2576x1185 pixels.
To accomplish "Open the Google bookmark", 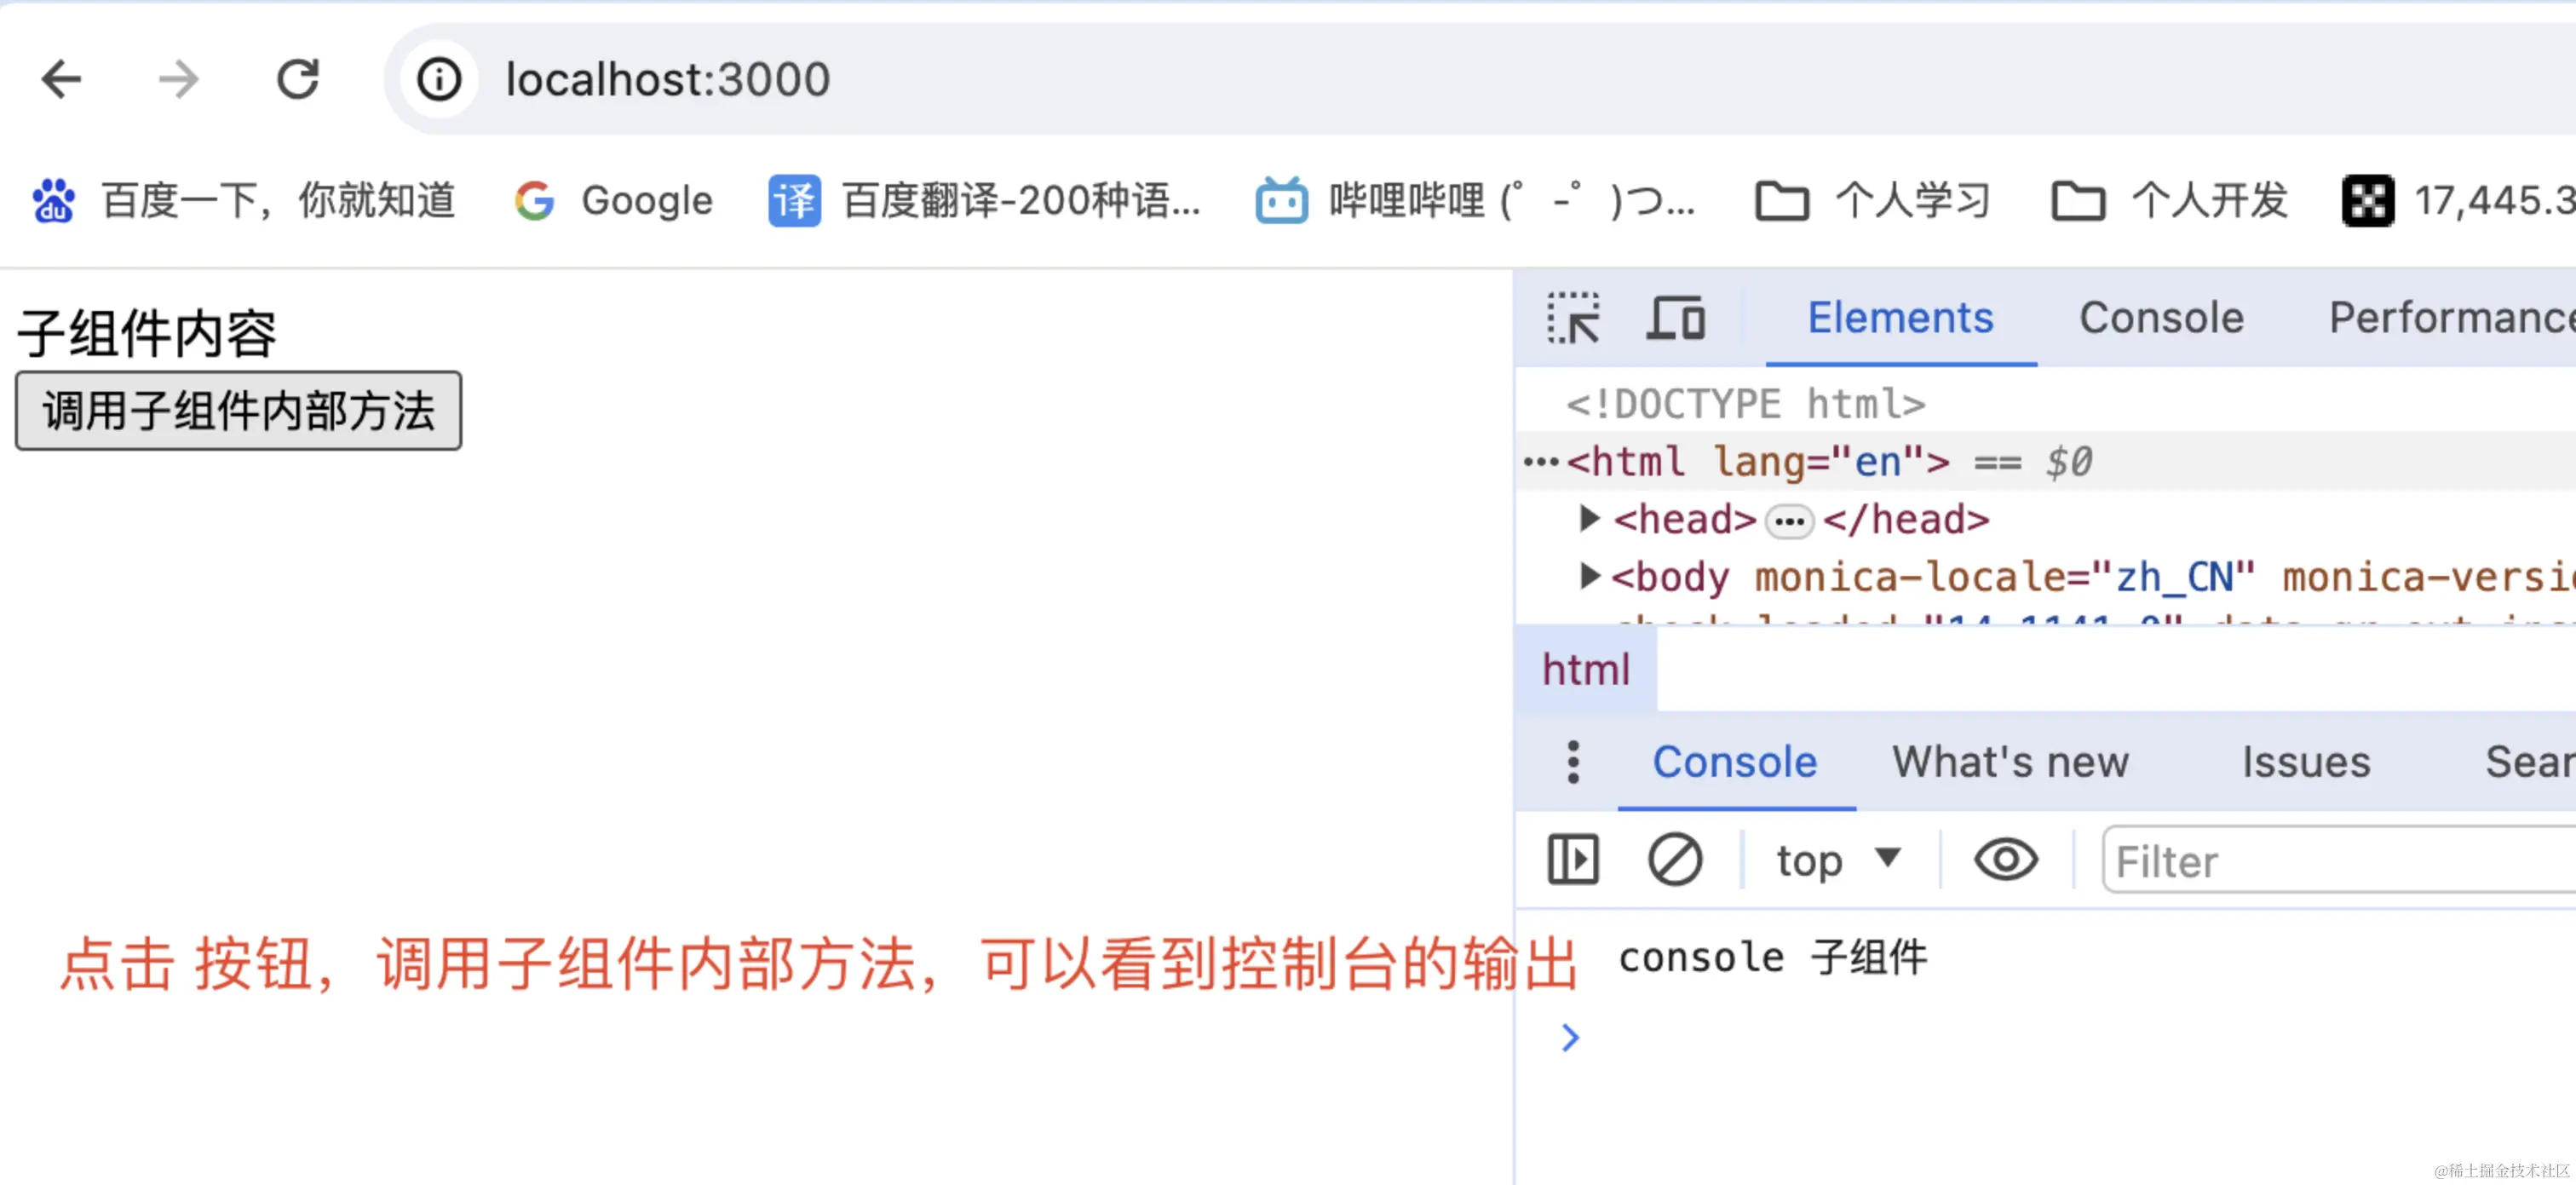I will [614, 201].
